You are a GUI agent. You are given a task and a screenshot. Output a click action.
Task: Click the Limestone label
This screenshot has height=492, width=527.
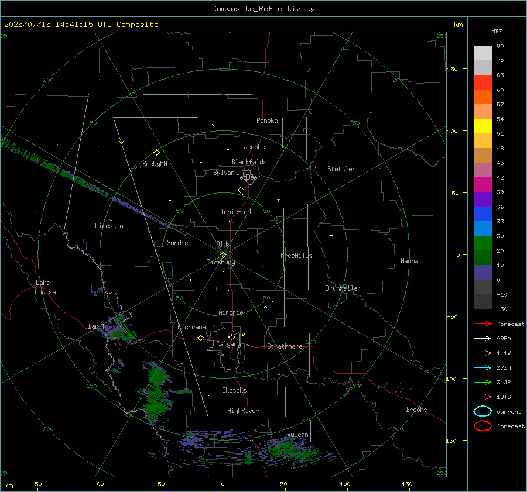click(x=111, y=226)
